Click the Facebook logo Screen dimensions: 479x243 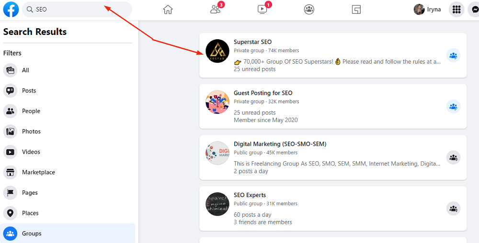tap(11, 10)
